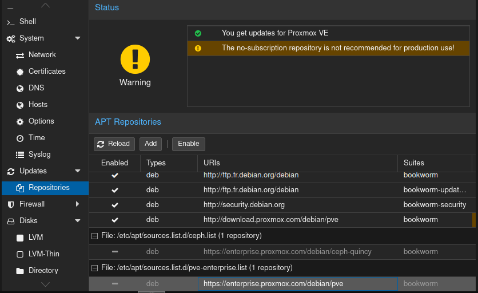This screenshot has width=478, height=293.
Task: Open the Certificates page
Action: tap(45, 72)
